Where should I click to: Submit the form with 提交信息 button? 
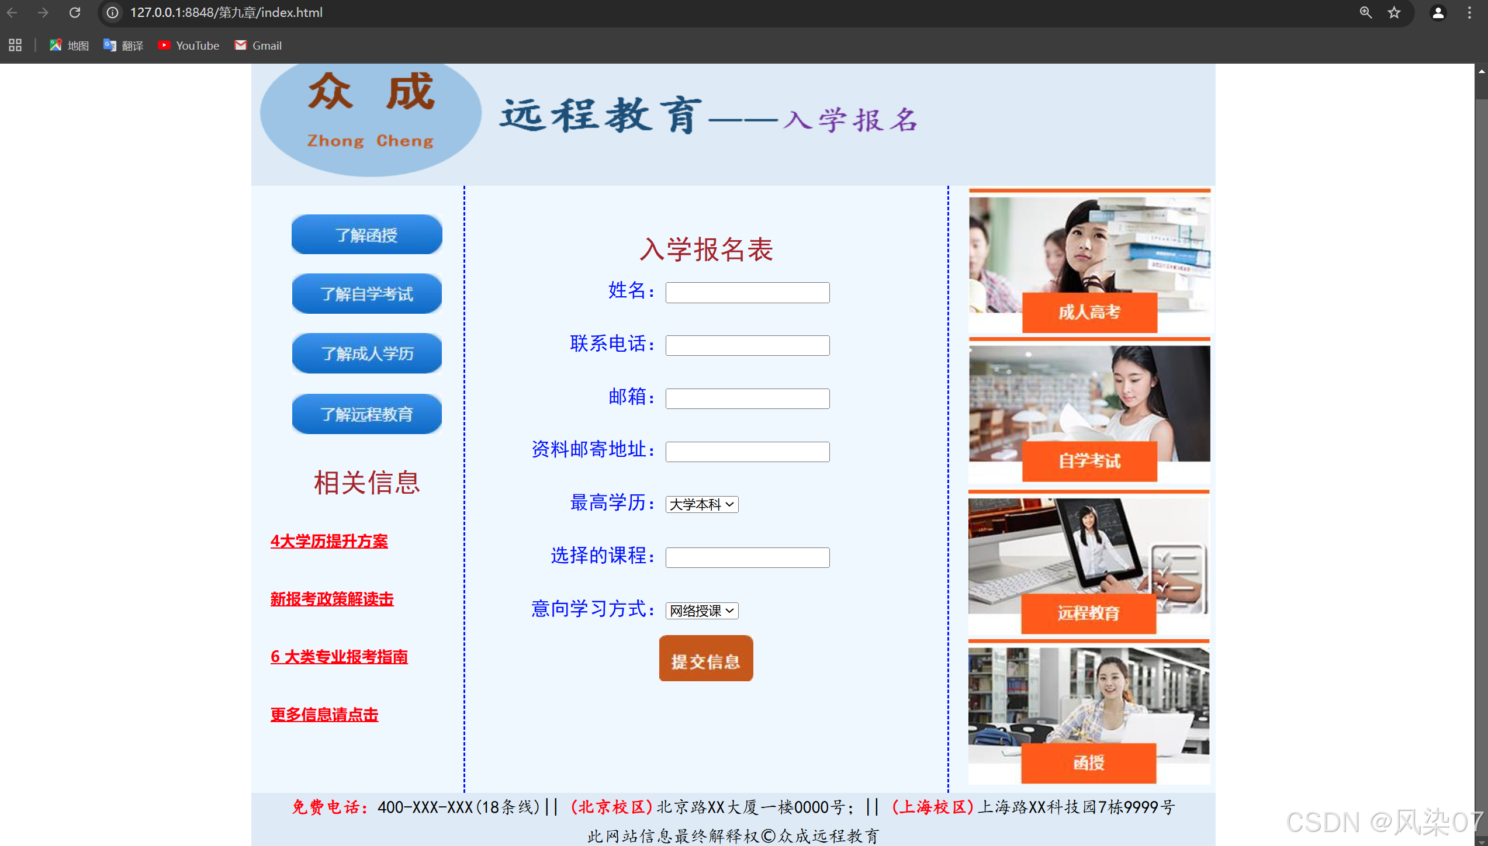click(706, 658)
